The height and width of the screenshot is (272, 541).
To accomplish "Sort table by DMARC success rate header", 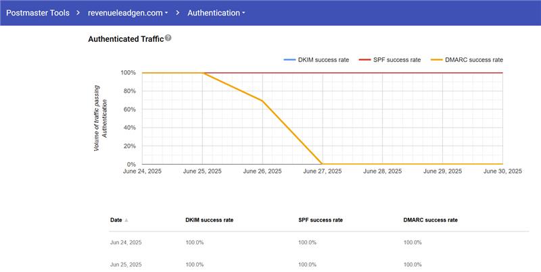I will coord(430,220).
